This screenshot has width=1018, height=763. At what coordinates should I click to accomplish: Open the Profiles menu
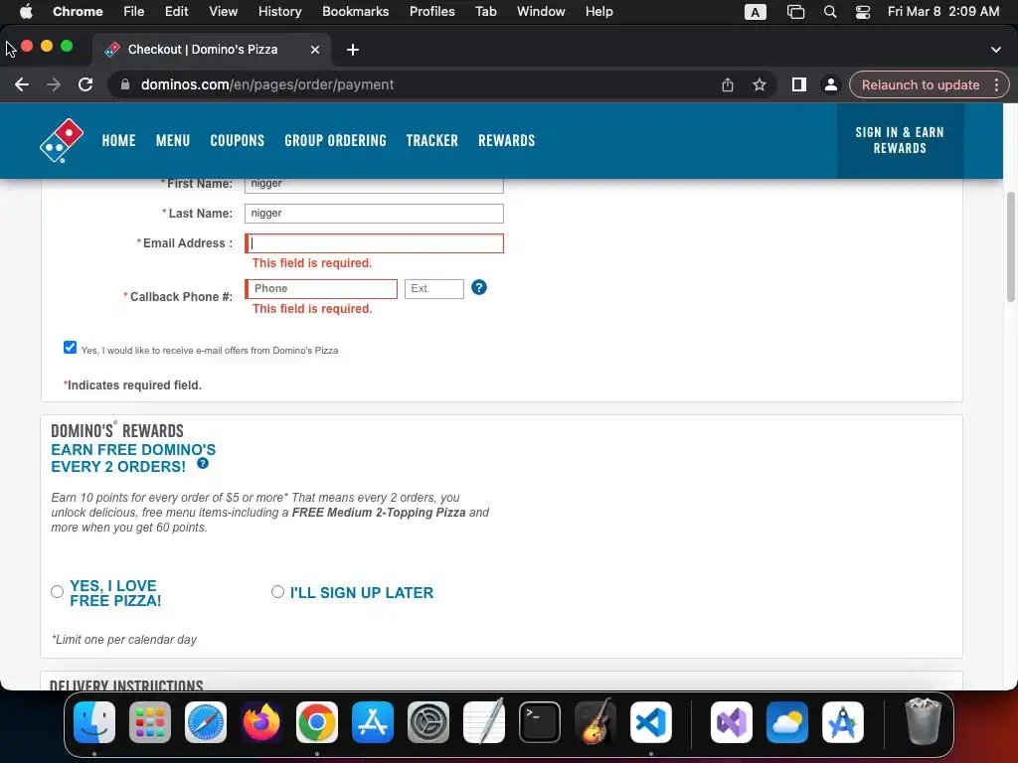[431, 12]
